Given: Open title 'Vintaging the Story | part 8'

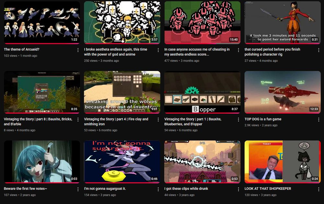Looking at the screenshot, I should point(38,121).
